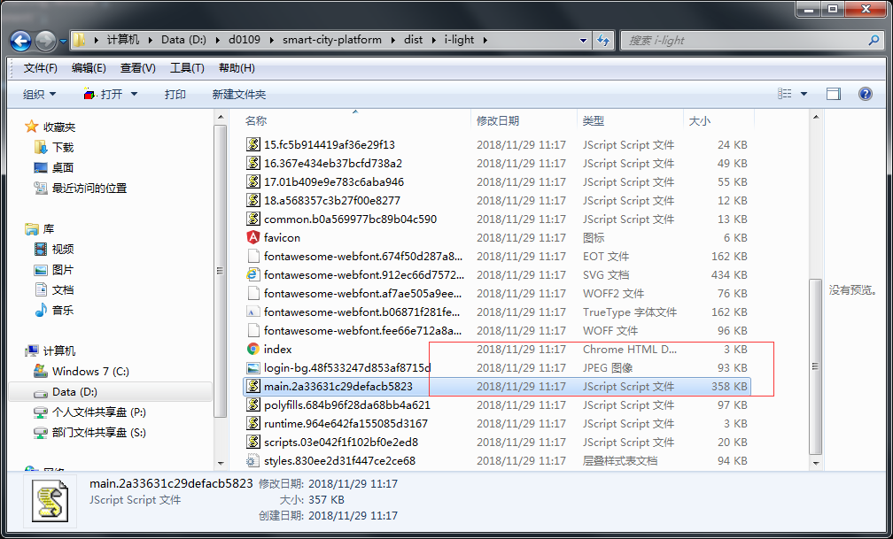Click the back navigation arrow
The width and height of the screenshot is (893, 539).
pyautogui.click(x=21, y=40)
